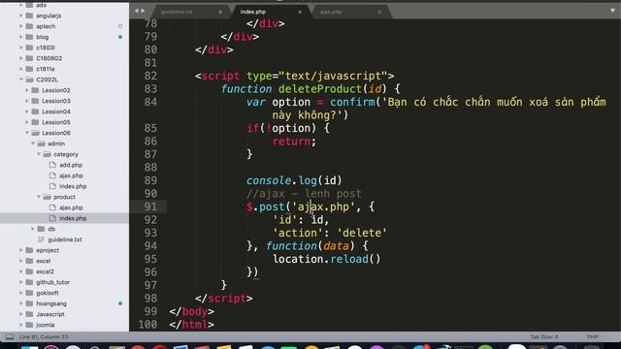This screenshot has width=621, height=349.
Task: Close the index.php tab
Action: click(x=300, y=12)
